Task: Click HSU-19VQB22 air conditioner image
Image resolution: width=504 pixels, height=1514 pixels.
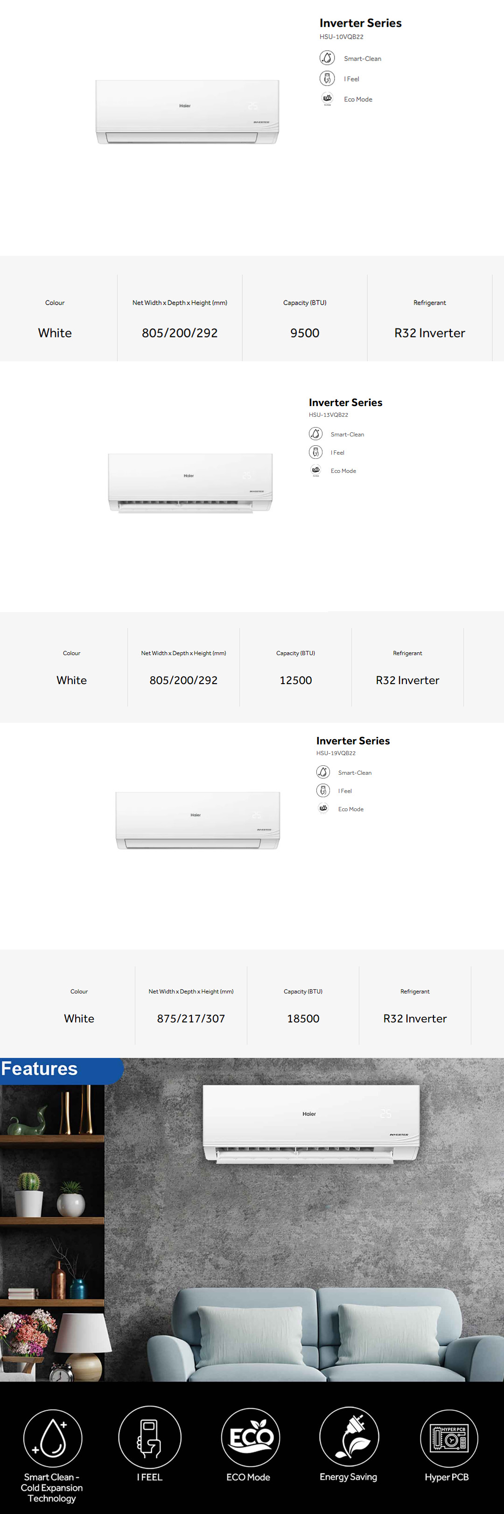Action: click(x=198, y=821)
